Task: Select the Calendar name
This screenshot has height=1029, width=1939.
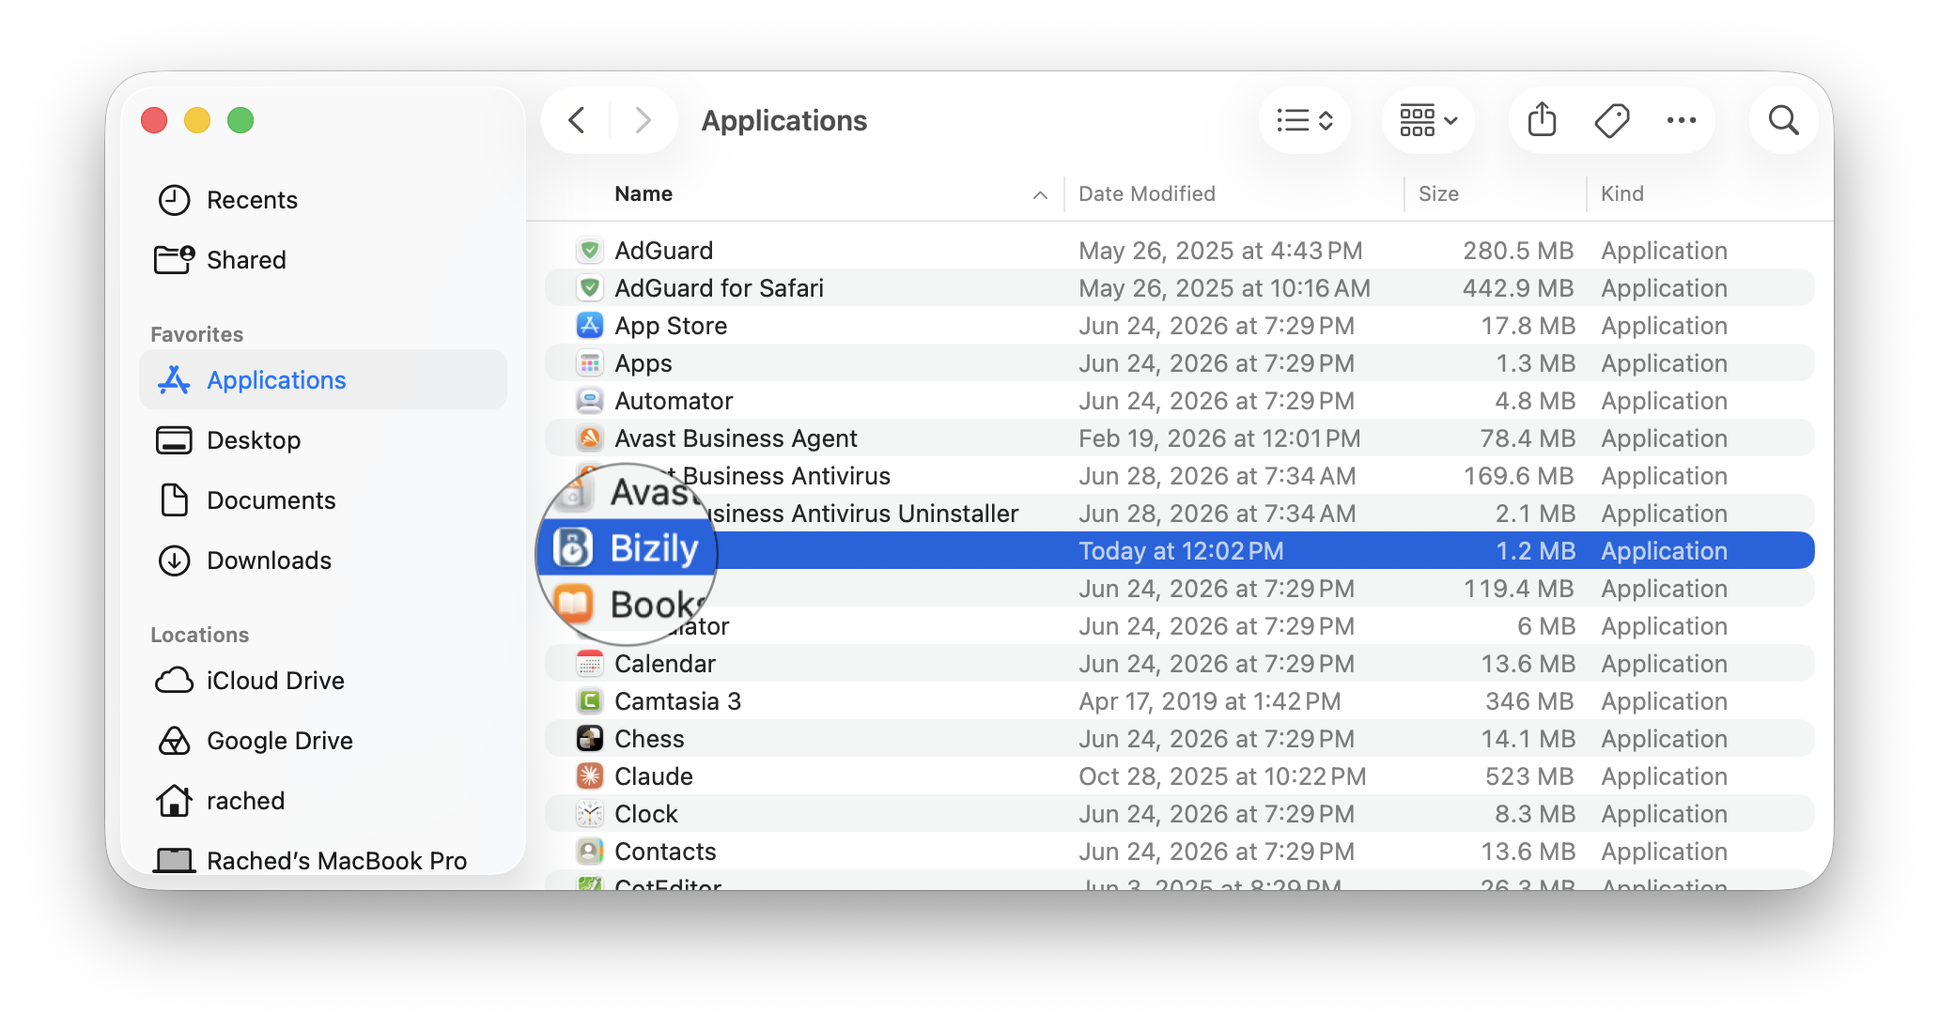Action: (665, 664)
